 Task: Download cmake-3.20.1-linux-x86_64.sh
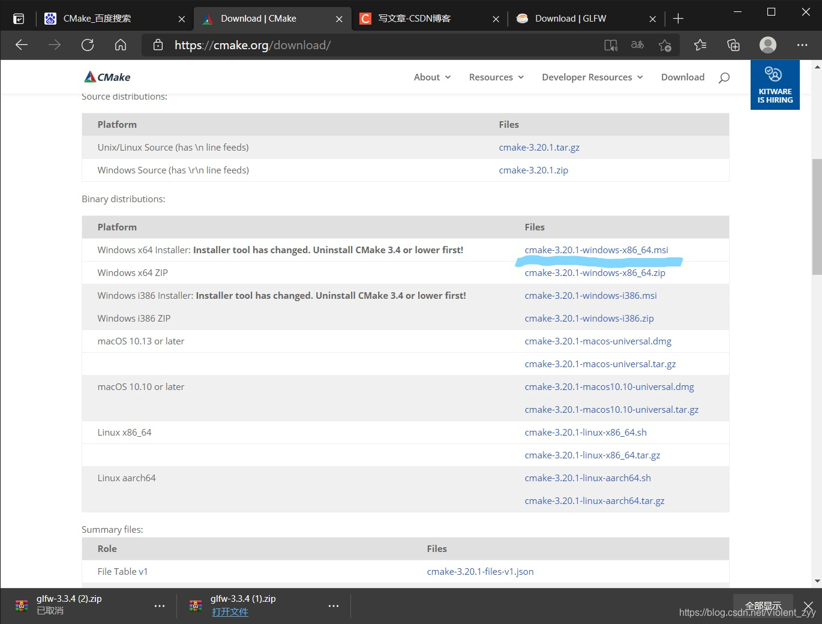coord(586,433)
